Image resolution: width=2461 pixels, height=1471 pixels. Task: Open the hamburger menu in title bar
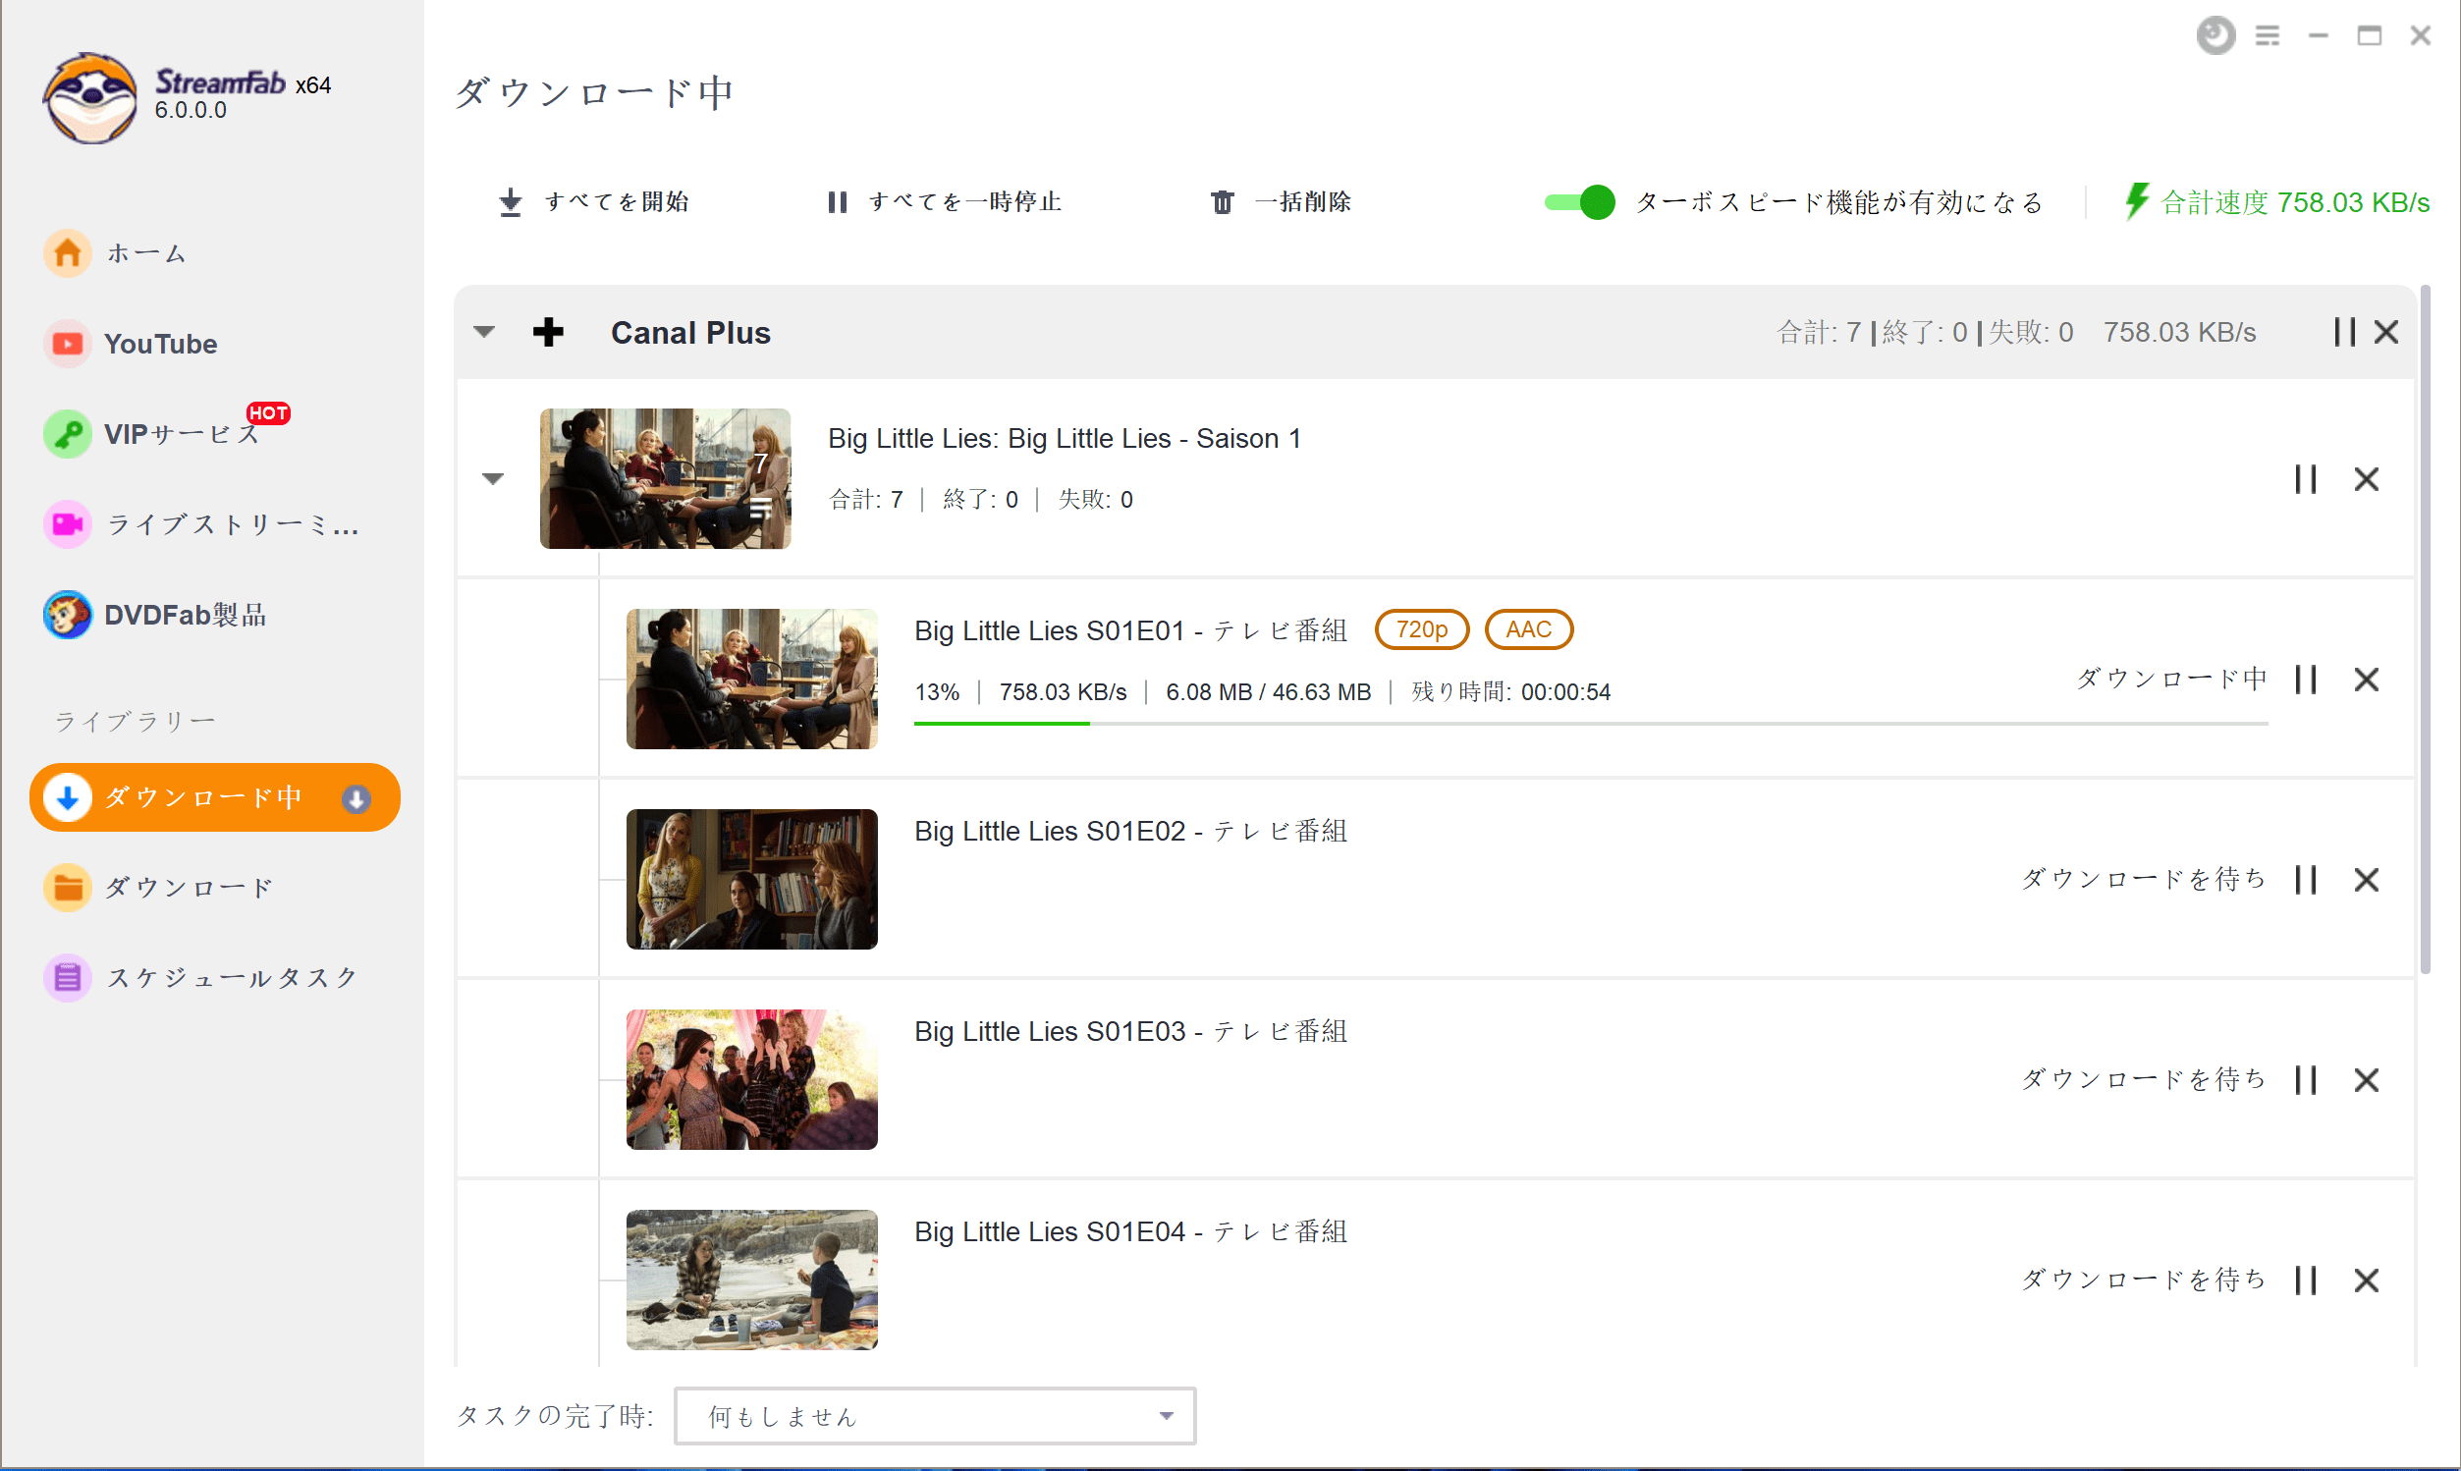tap(2267, 35)
